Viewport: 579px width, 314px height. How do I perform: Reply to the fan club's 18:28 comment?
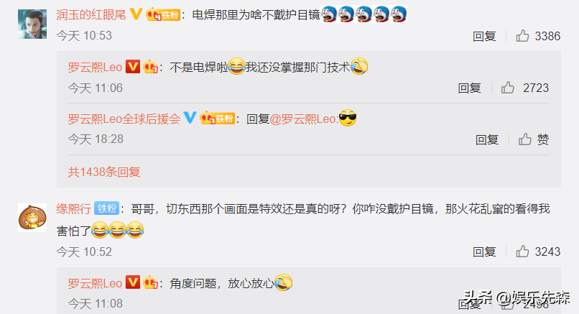(x=487, y=139)
